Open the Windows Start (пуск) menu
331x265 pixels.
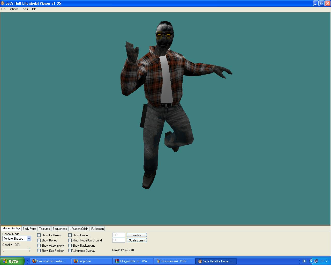(x=12, y=261)
